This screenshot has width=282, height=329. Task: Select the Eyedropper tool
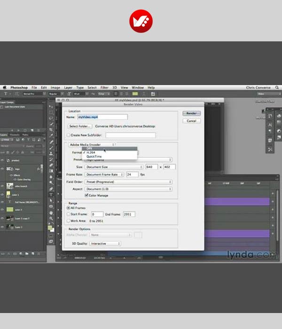click(x=51, y=136)
